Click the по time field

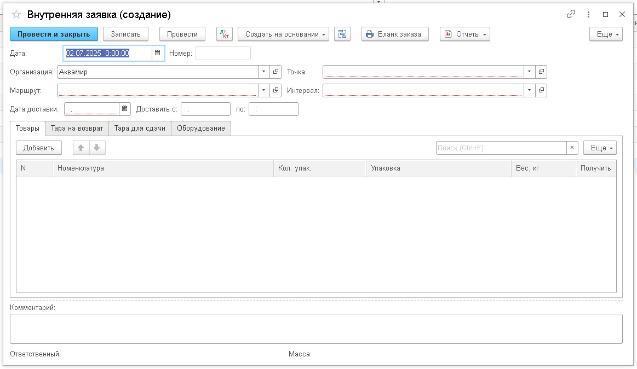click(273, 109)
